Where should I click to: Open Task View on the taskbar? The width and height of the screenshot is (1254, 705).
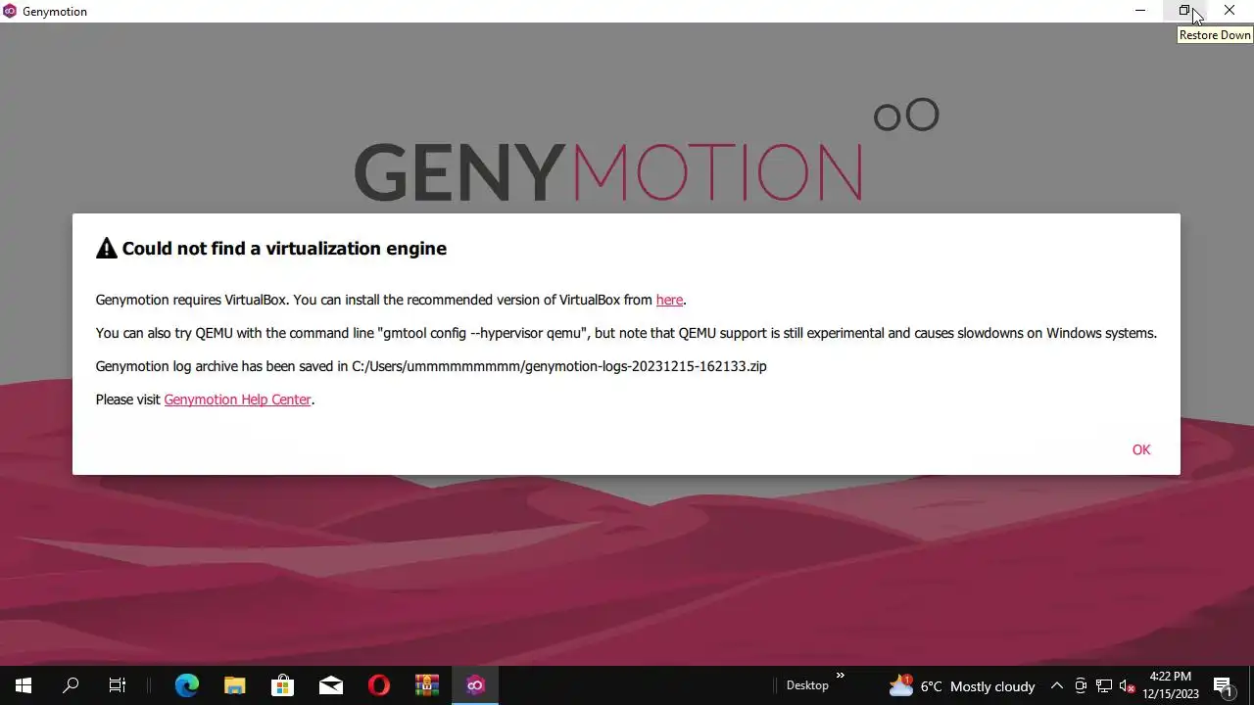pyautogui.click(x=118, y=685)
